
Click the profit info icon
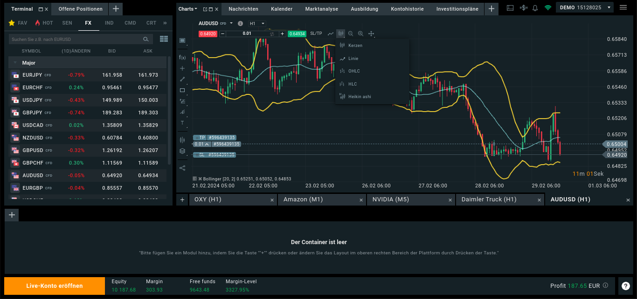605,286
